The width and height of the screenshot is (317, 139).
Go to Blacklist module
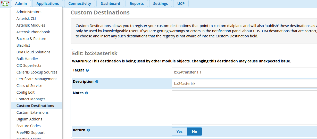(x=37, y=45)
